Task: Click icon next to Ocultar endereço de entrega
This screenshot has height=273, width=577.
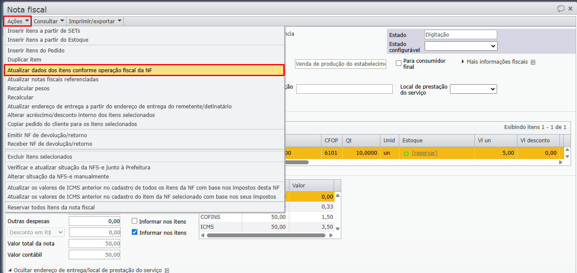Action: (x=167, y=270)
